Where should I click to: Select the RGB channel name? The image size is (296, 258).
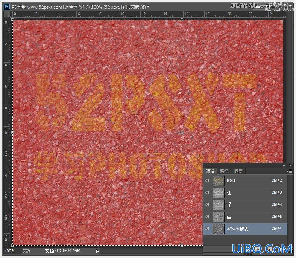pos(231,180)
